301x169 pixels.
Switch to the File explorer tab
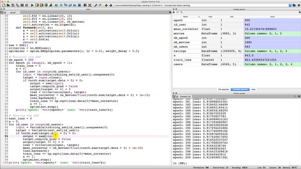click(x=223, y=90)
